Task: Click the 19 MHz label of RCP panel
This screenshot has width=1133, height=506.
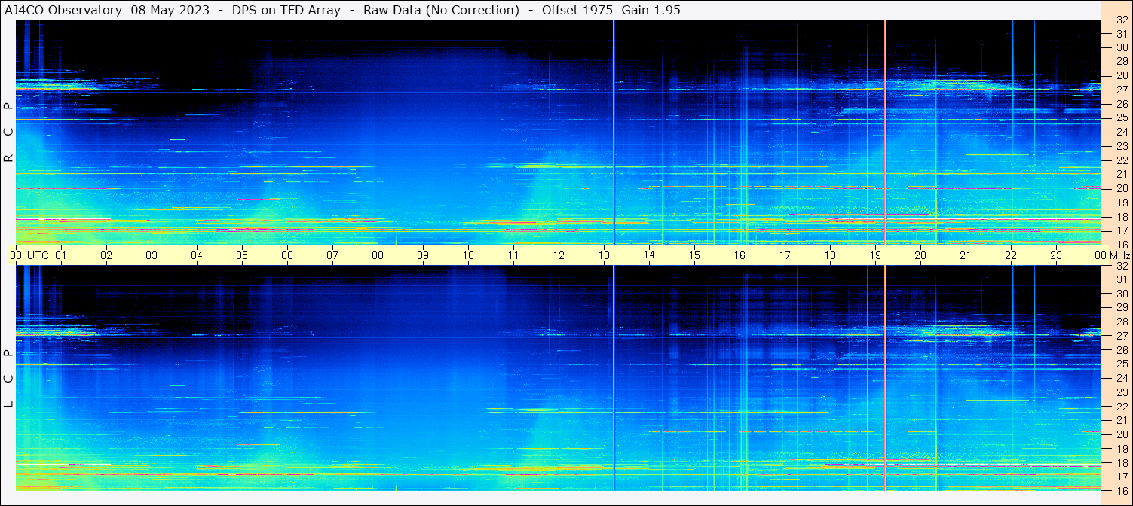Action: coord(1121,202)
